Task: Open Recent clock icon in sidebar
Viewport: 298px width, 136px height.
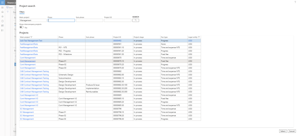Action: pos(2,21)
